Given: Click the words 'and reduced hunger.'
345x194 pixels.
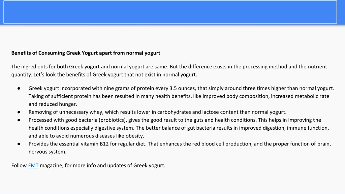Looking at the screenshot, I should pyautogui.click(x=53, y=104).
